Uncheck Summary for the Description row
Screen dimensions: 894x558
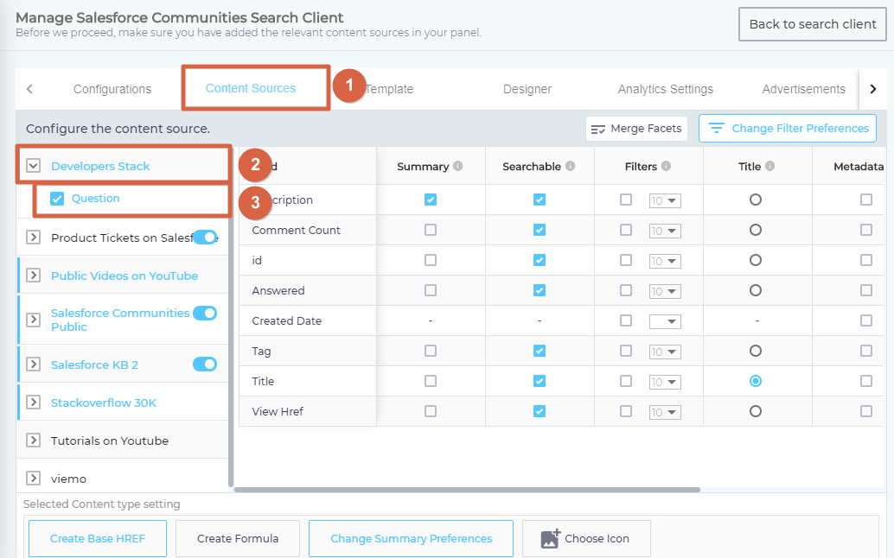coord(431,200)
